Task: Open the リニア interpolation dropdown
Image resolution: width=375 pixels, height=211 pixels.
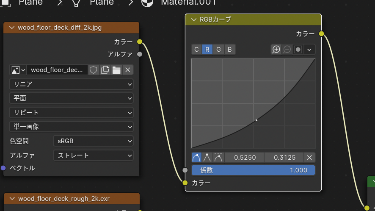Action: [x=71, y=84]
